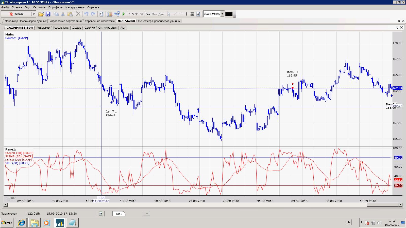Switch to the Оптимизация tab
The image size is (406, 228).
[x=108, y=28]
